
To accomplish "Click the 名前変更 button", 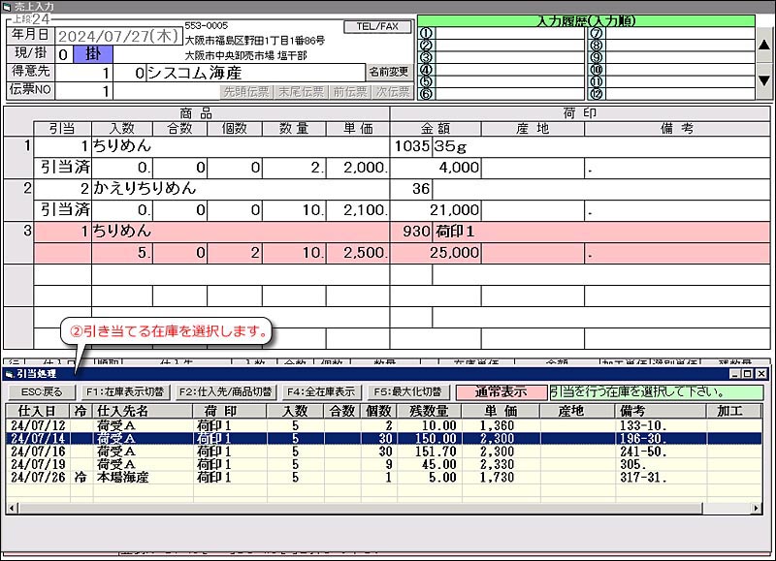I will 388,72.
